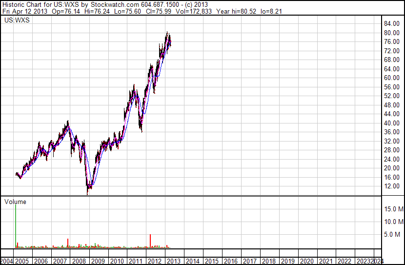The image size is (405, 265).
Task: Click the chart title mentioning Stockwatch.com
Action: click(105, 4)
